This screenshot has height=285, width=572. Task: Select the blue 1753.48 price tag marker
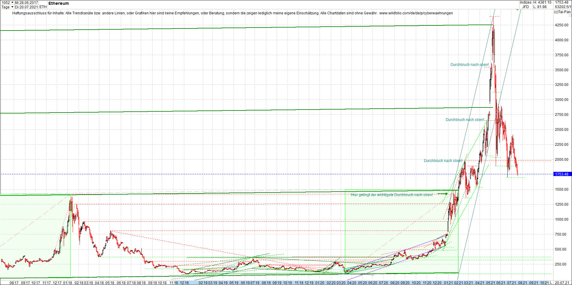pos(562,174)
